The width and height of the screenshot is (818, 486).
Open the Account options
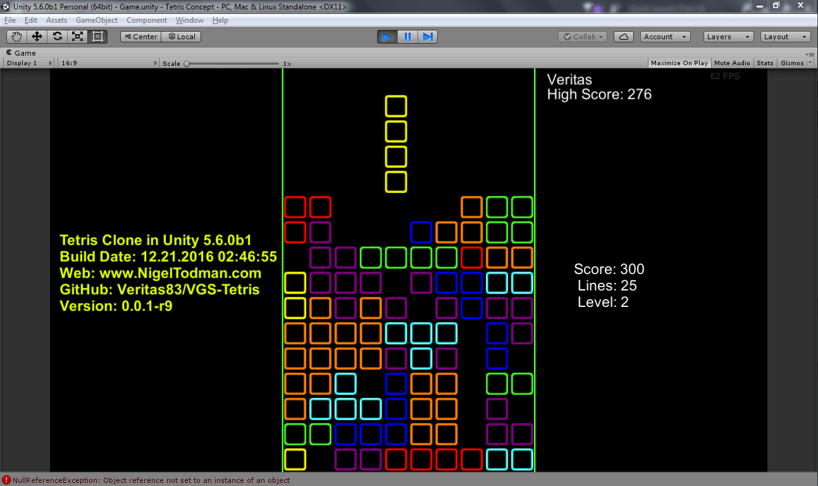tap(664, 36)
